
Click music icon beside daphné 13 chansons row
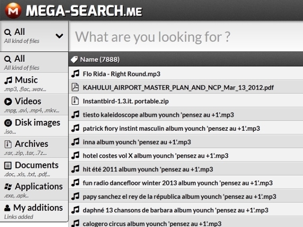click(x=75, y=210)
